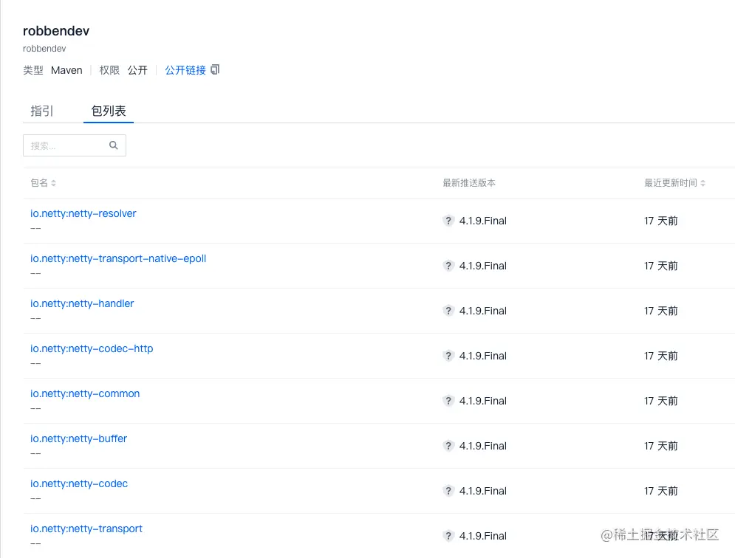Click the question-mark icon for netty-handler
Screen dimensions: 735x558
click(448, 311)
